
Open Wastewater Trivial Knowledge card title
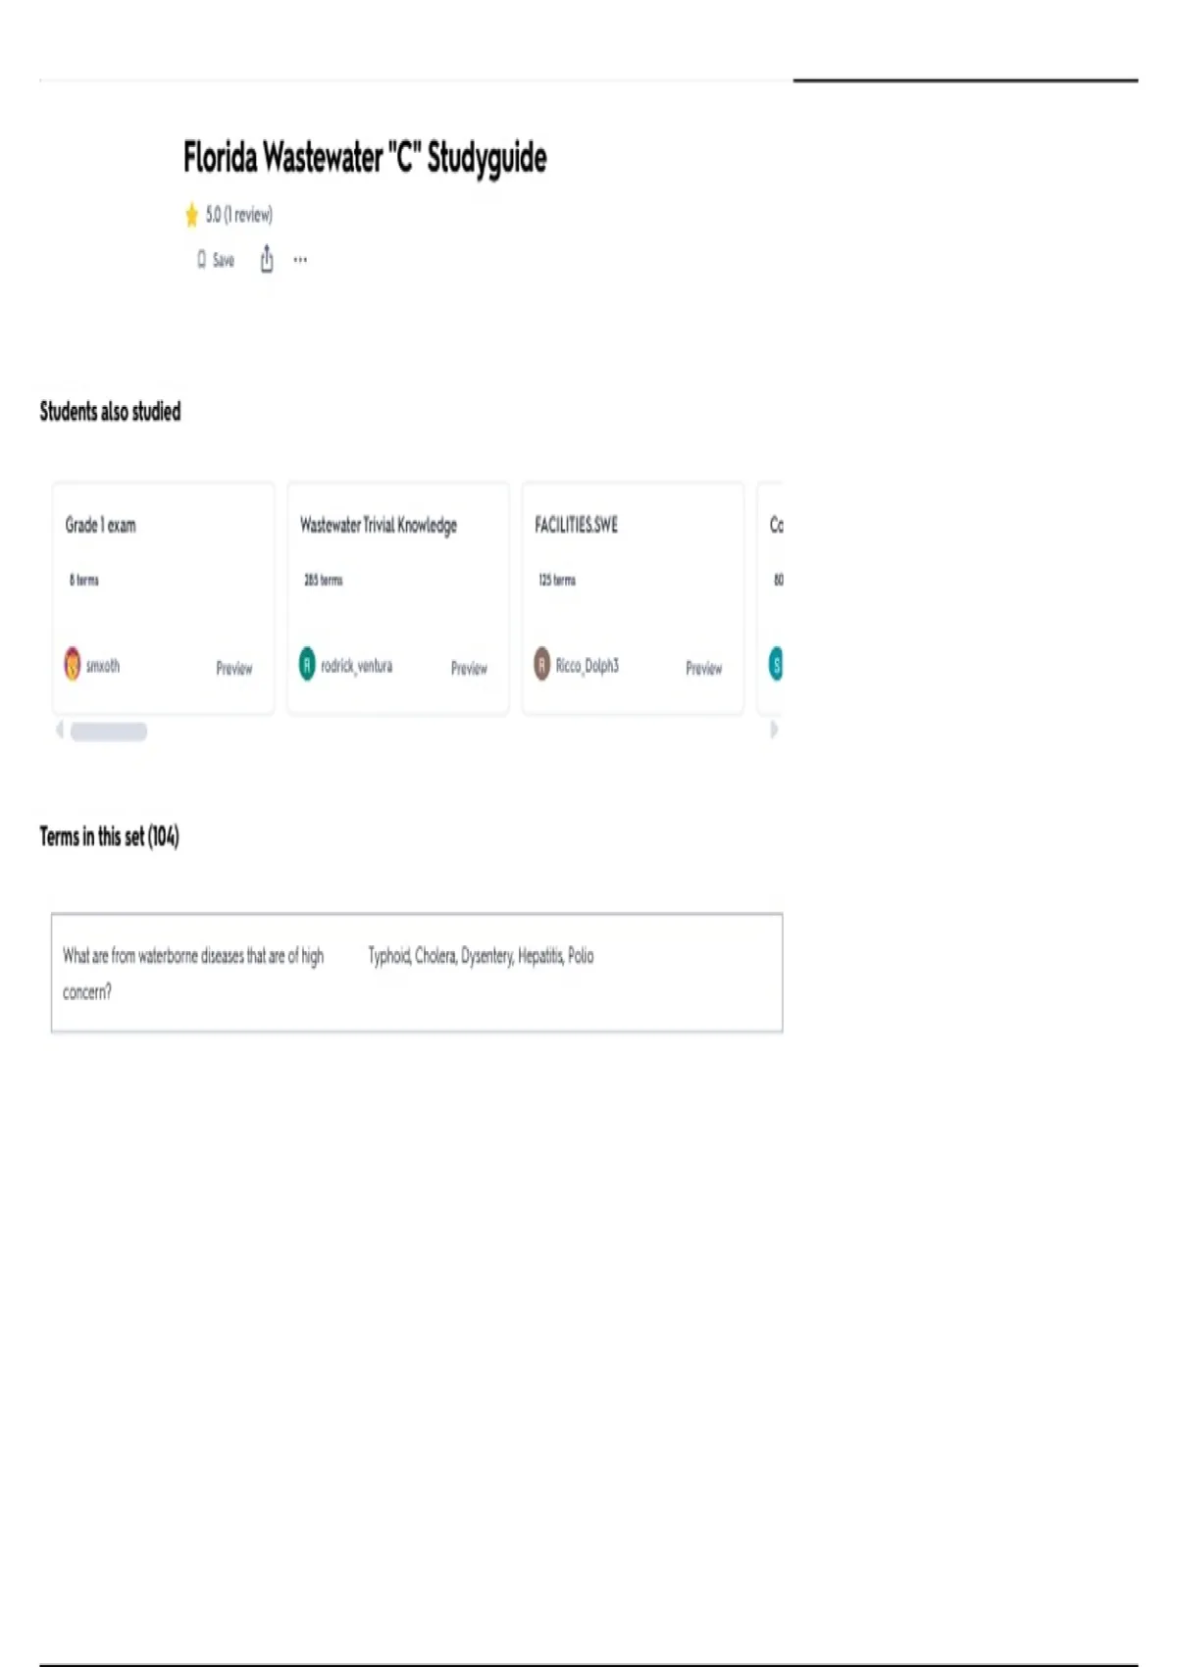[379, 526]
